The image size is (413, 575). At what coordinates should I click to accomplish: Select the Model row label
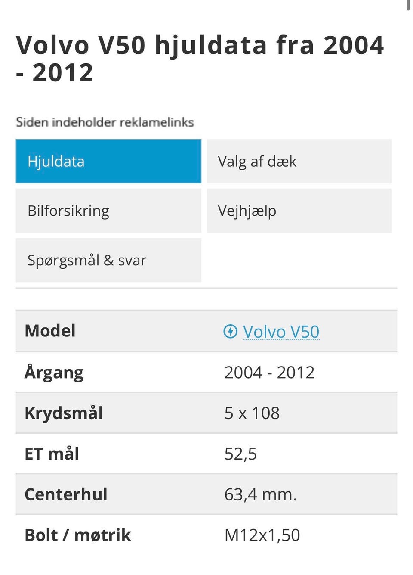[50, 331]
